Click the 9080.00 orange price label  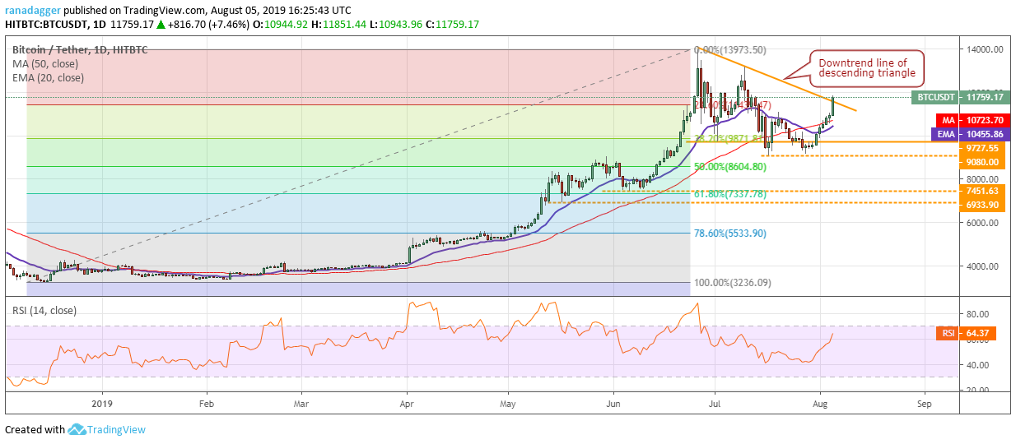(983, 162)
